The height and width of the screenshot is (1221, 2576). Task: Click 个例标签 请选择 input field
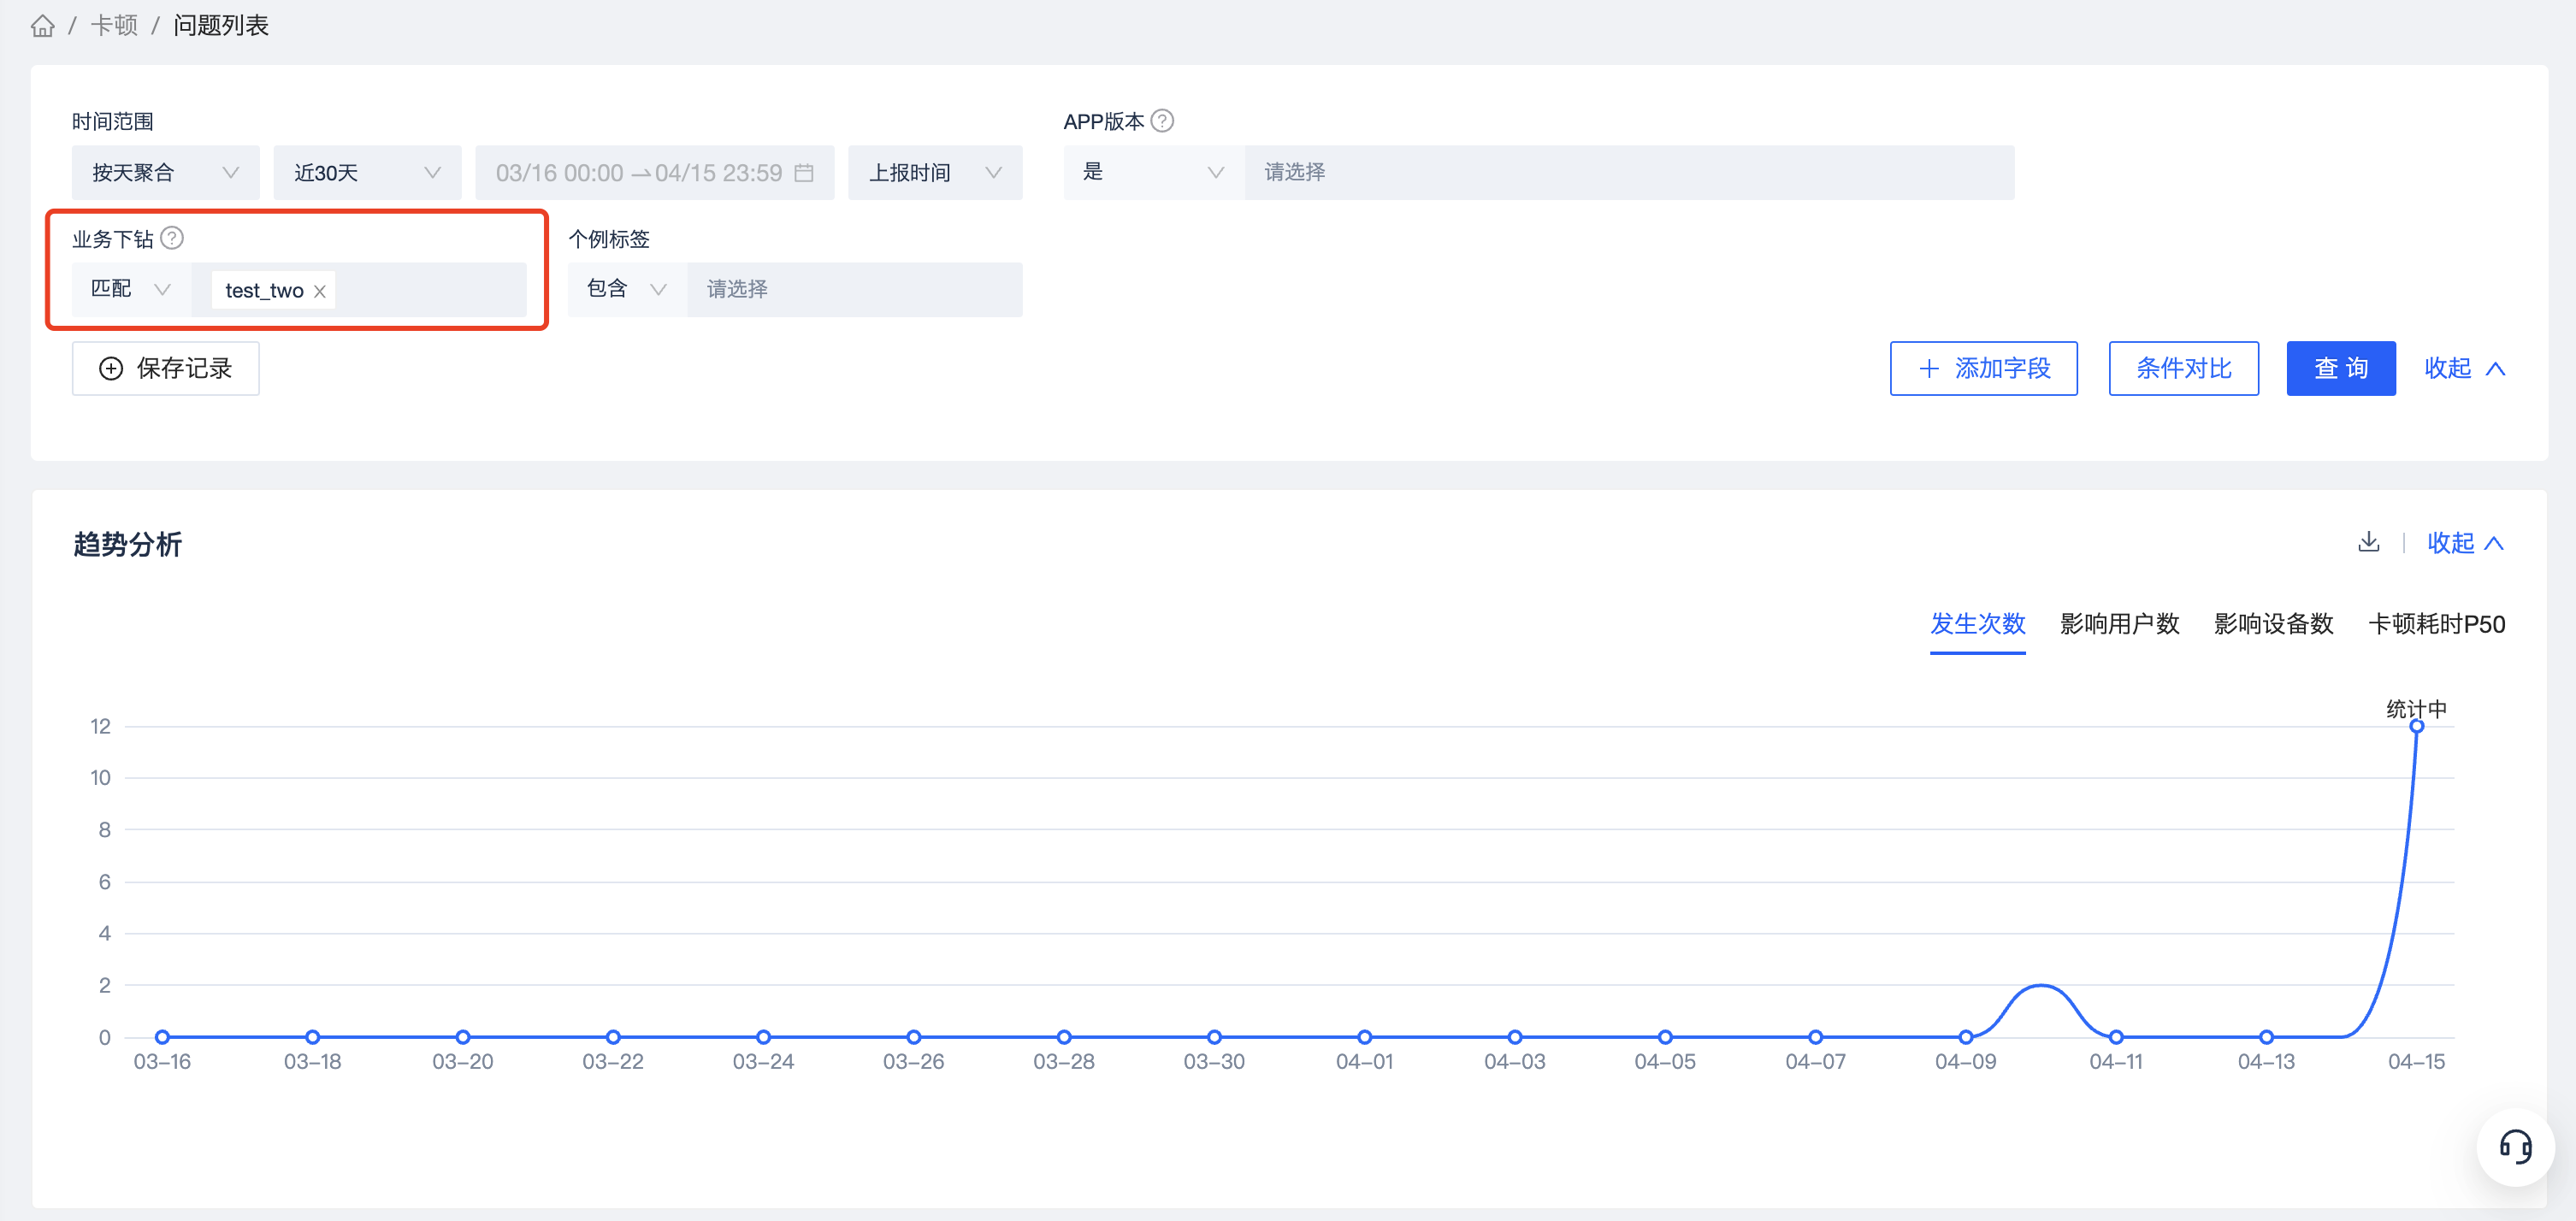click(854, 289)
